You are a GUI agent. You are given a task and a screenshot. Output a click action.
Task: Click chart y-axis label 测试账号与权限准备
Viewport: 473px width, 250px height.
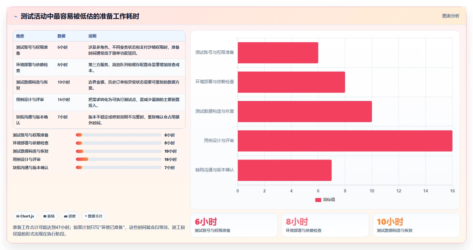tap(215, 53)
